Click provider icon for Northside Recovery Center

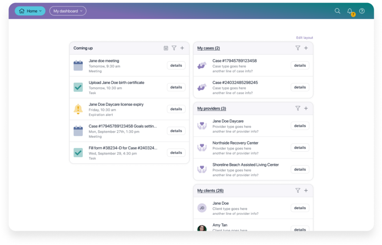[202, 148]
